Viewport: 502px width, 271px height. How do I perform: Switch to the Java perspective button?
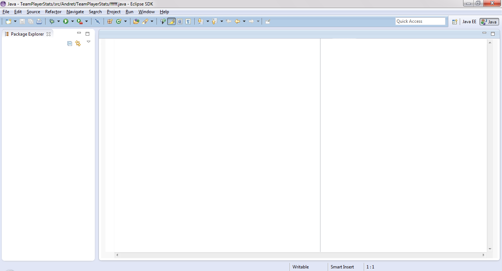click(x=489, y=22)
